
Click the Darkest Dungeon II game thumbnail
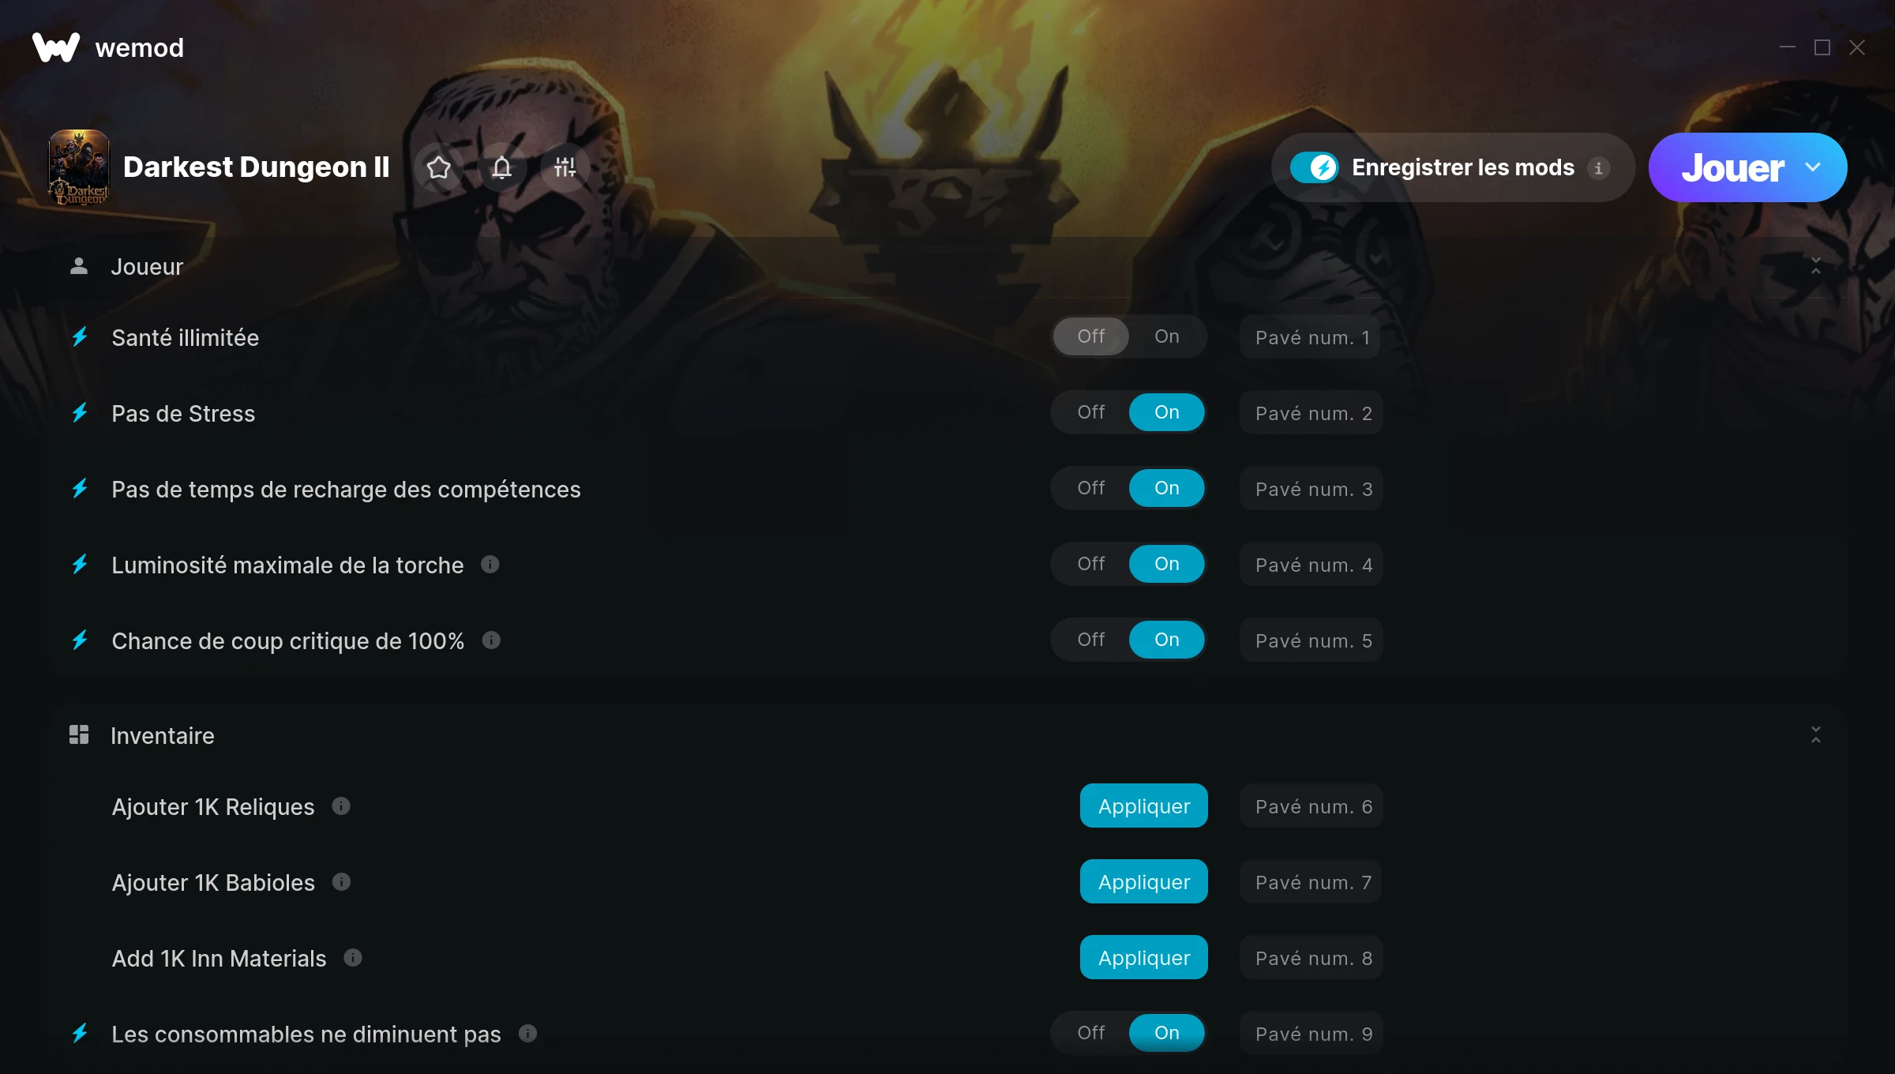click(79, 167)
